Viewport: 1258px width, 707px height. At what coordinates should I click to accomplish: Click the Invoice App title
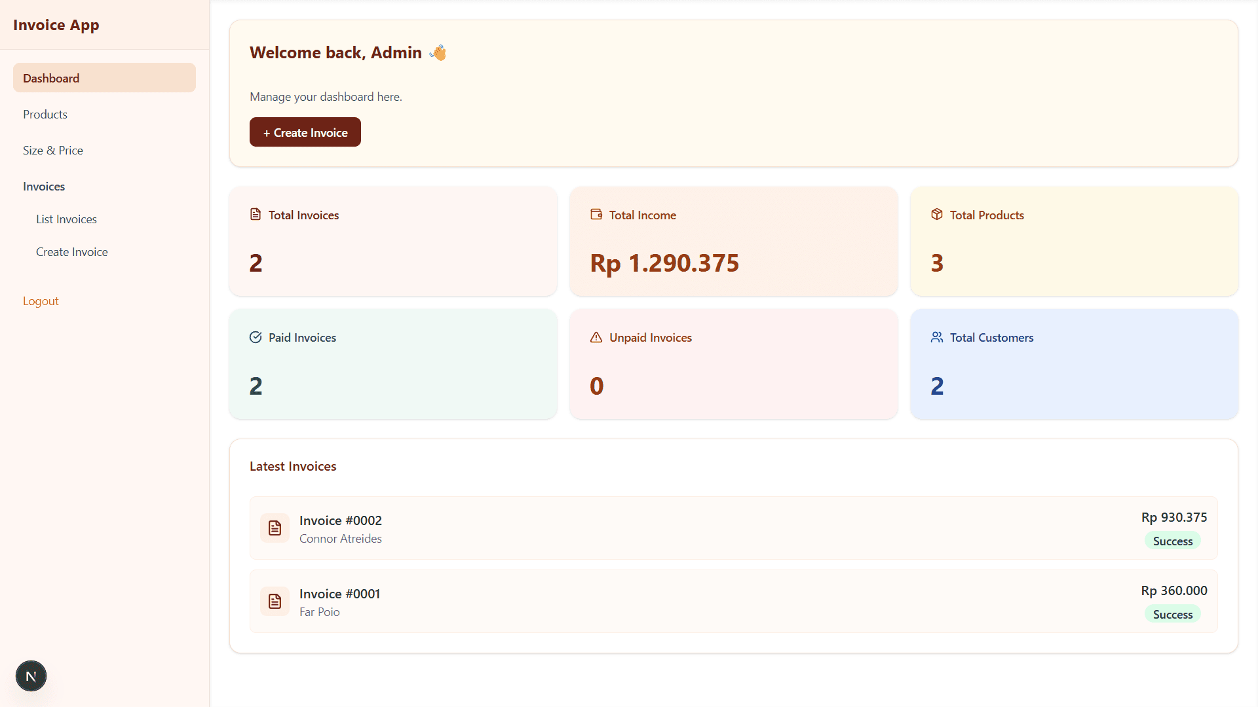click(56, 25)
